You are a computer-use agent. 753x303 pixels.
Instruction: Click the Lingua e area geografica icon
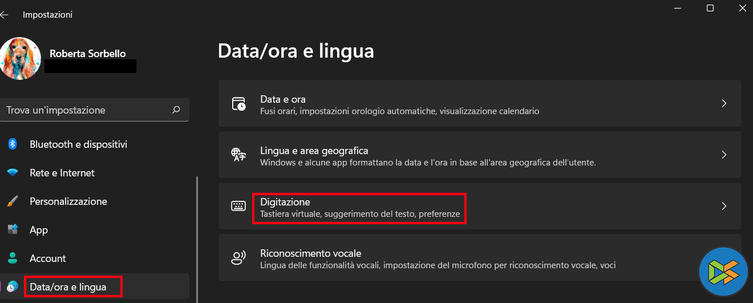[x=238, y=155]
